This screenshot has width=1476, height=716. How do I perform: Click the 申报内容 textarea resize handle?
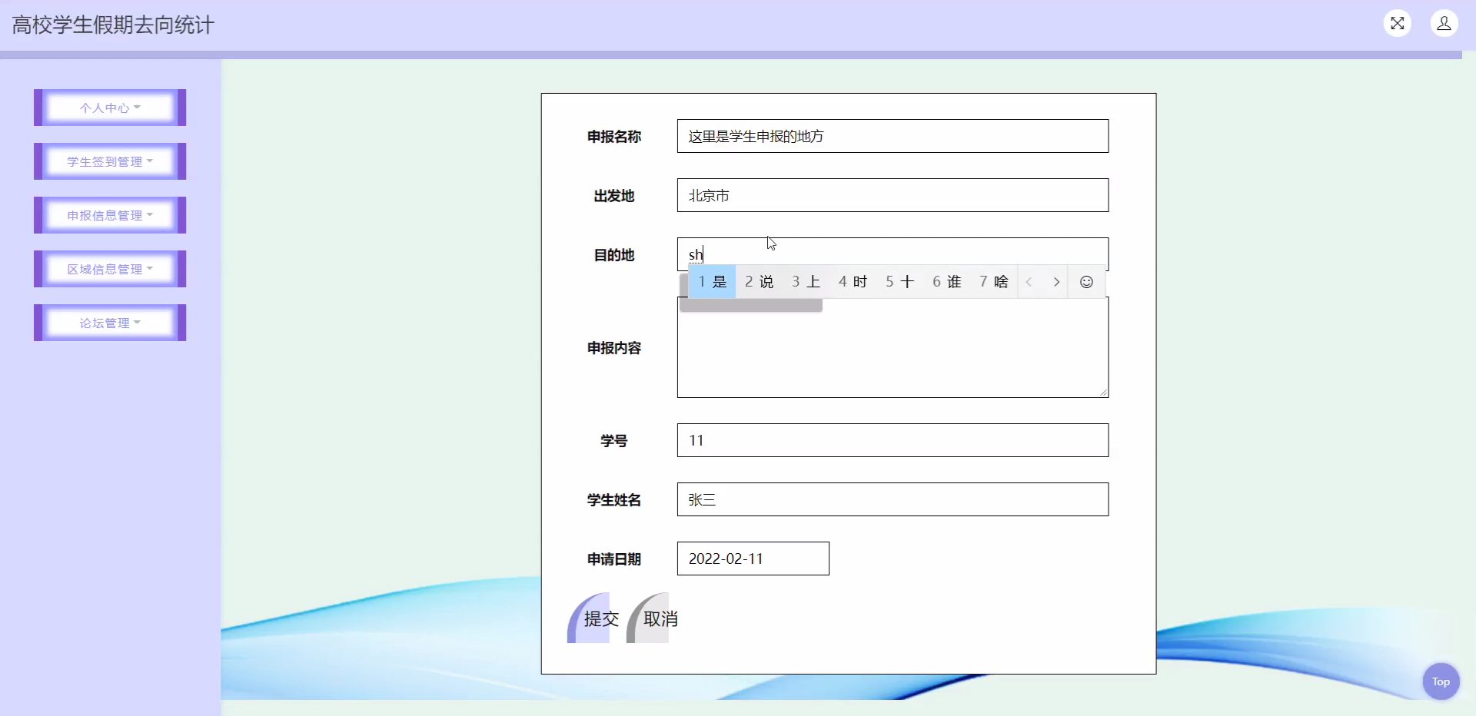tap(1103, 393)
